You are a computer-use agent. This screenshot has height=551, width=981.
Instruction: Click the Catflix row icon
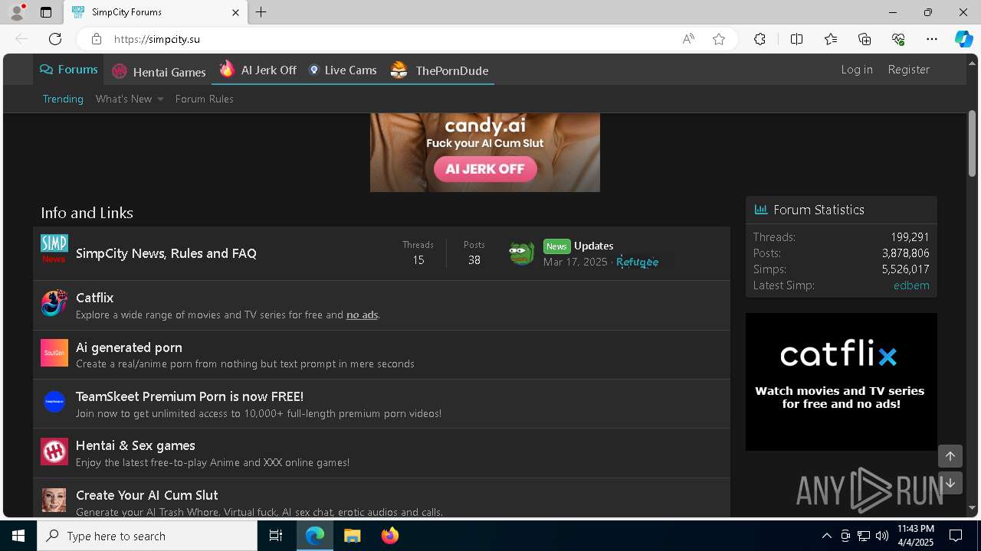coord(54,303)
